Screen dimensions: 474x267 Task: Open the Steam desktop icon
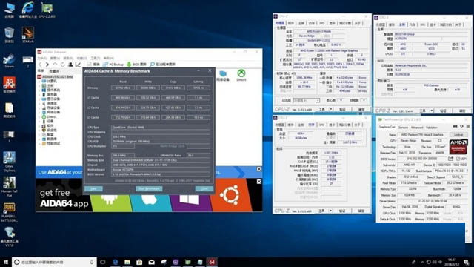(x=9, y=61)
